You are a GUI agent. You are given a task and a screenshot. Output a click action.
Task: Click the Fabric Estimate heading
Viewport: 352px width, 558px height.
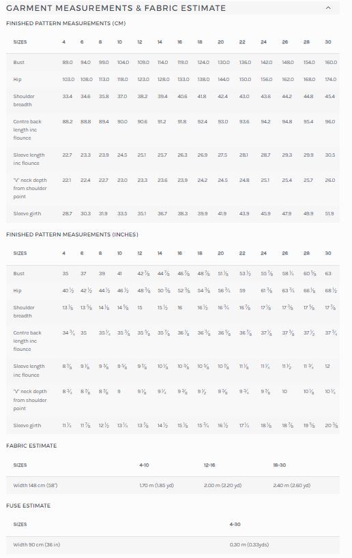(31, 446)
